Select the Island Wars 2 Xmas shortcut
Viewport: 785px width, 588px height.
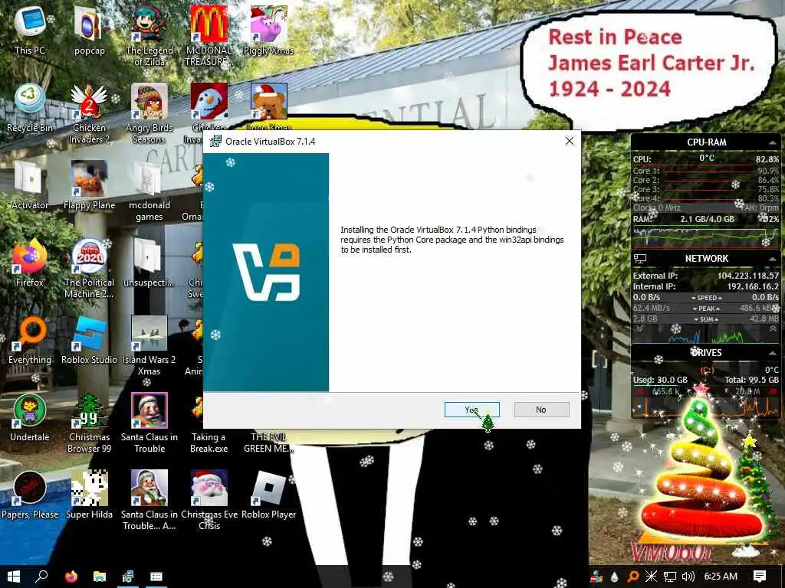(149, 346)
